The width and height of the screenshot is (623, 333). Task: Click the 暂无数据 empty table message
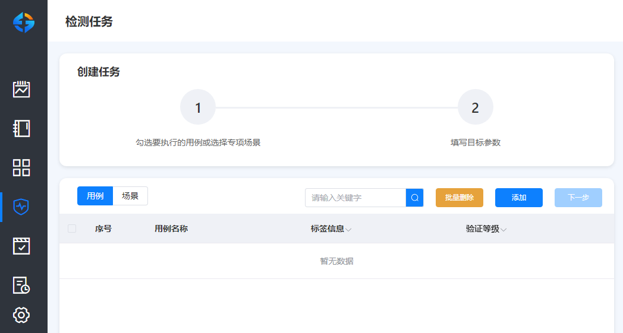pos(336,261)
